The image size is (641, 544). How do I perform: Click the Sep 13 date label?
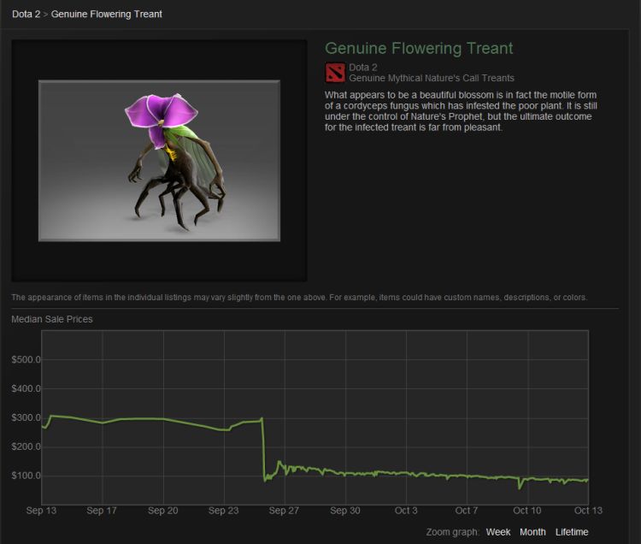point(41,511)
